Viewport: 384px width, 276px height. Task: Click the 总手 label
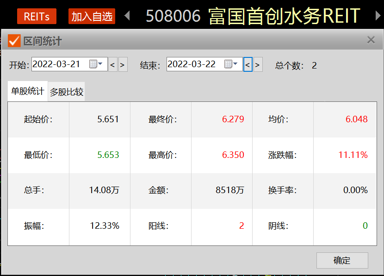(34, 190)
